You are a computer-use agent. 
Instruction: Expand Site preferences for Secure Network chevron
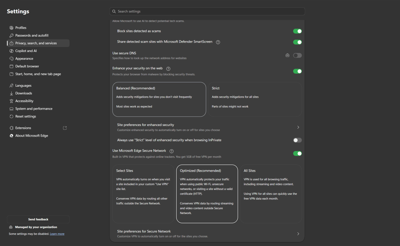pyautogui.click(x=298, y=234)
